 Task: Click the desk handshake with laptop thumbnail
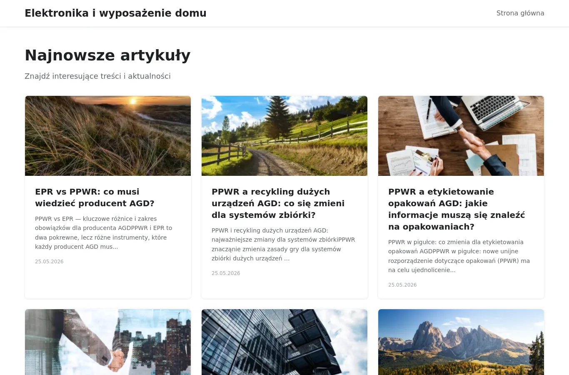(x=461, y=136)
